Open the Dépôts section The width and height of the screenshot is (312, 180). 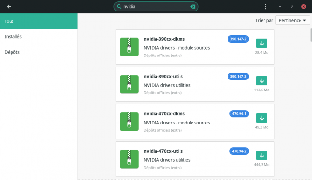[x=38, y=52]
